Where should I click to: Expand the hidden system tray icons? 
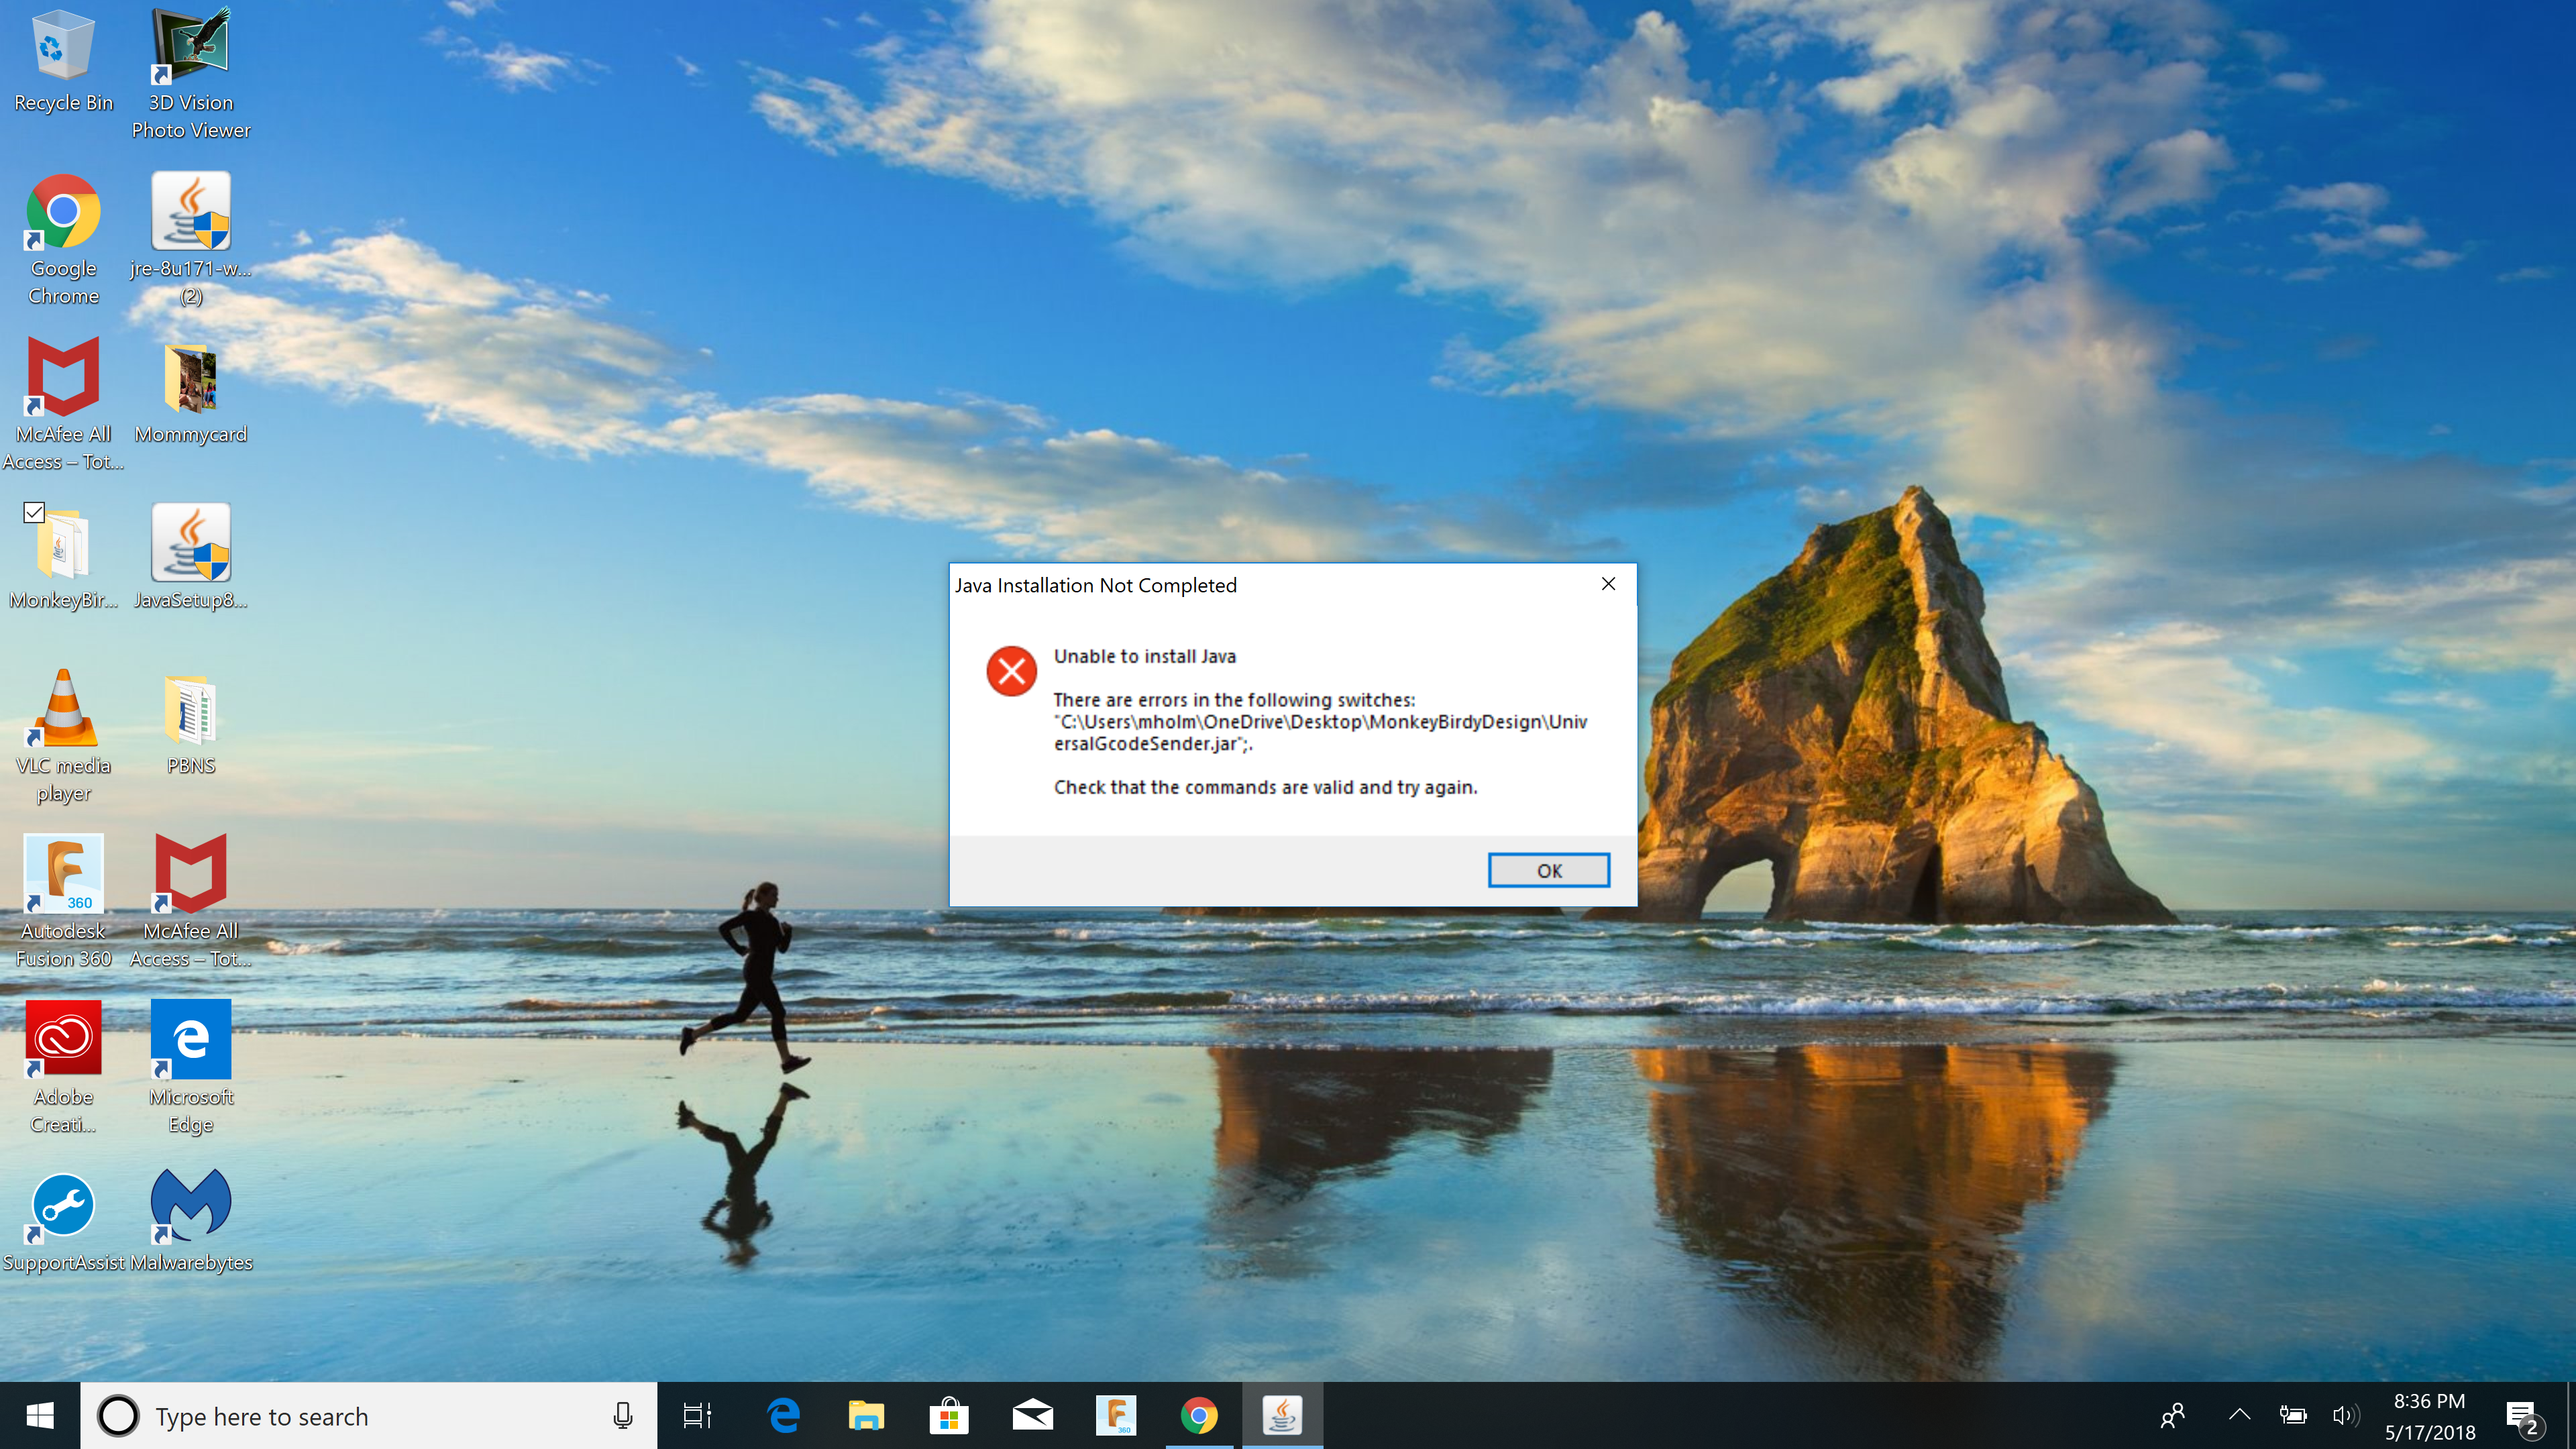2239,1416
